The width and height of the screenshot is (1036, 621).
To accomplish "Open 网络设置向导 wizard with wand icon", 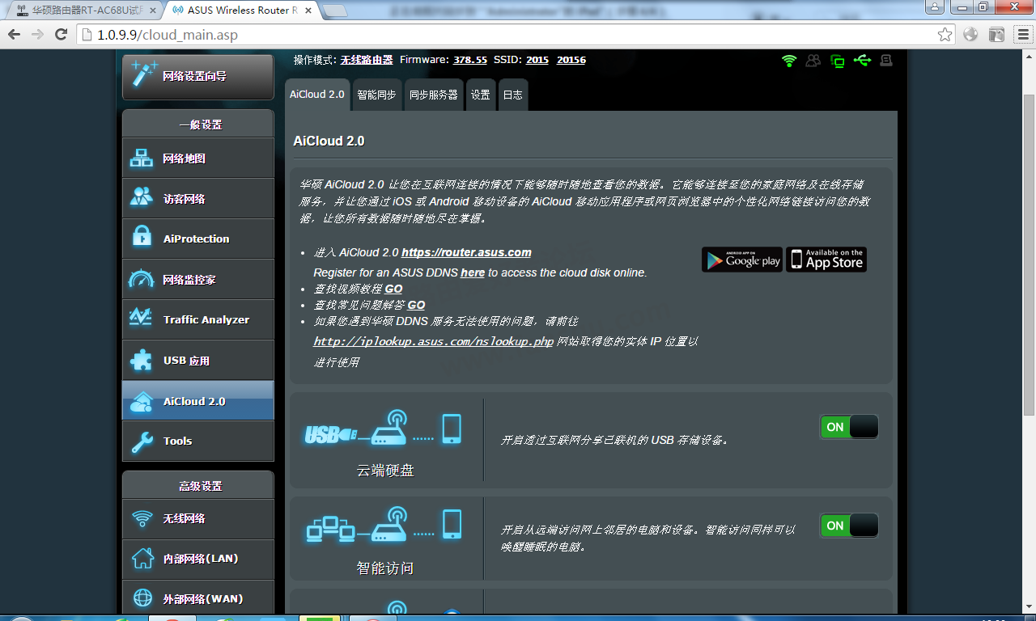I will click(198, 77).
